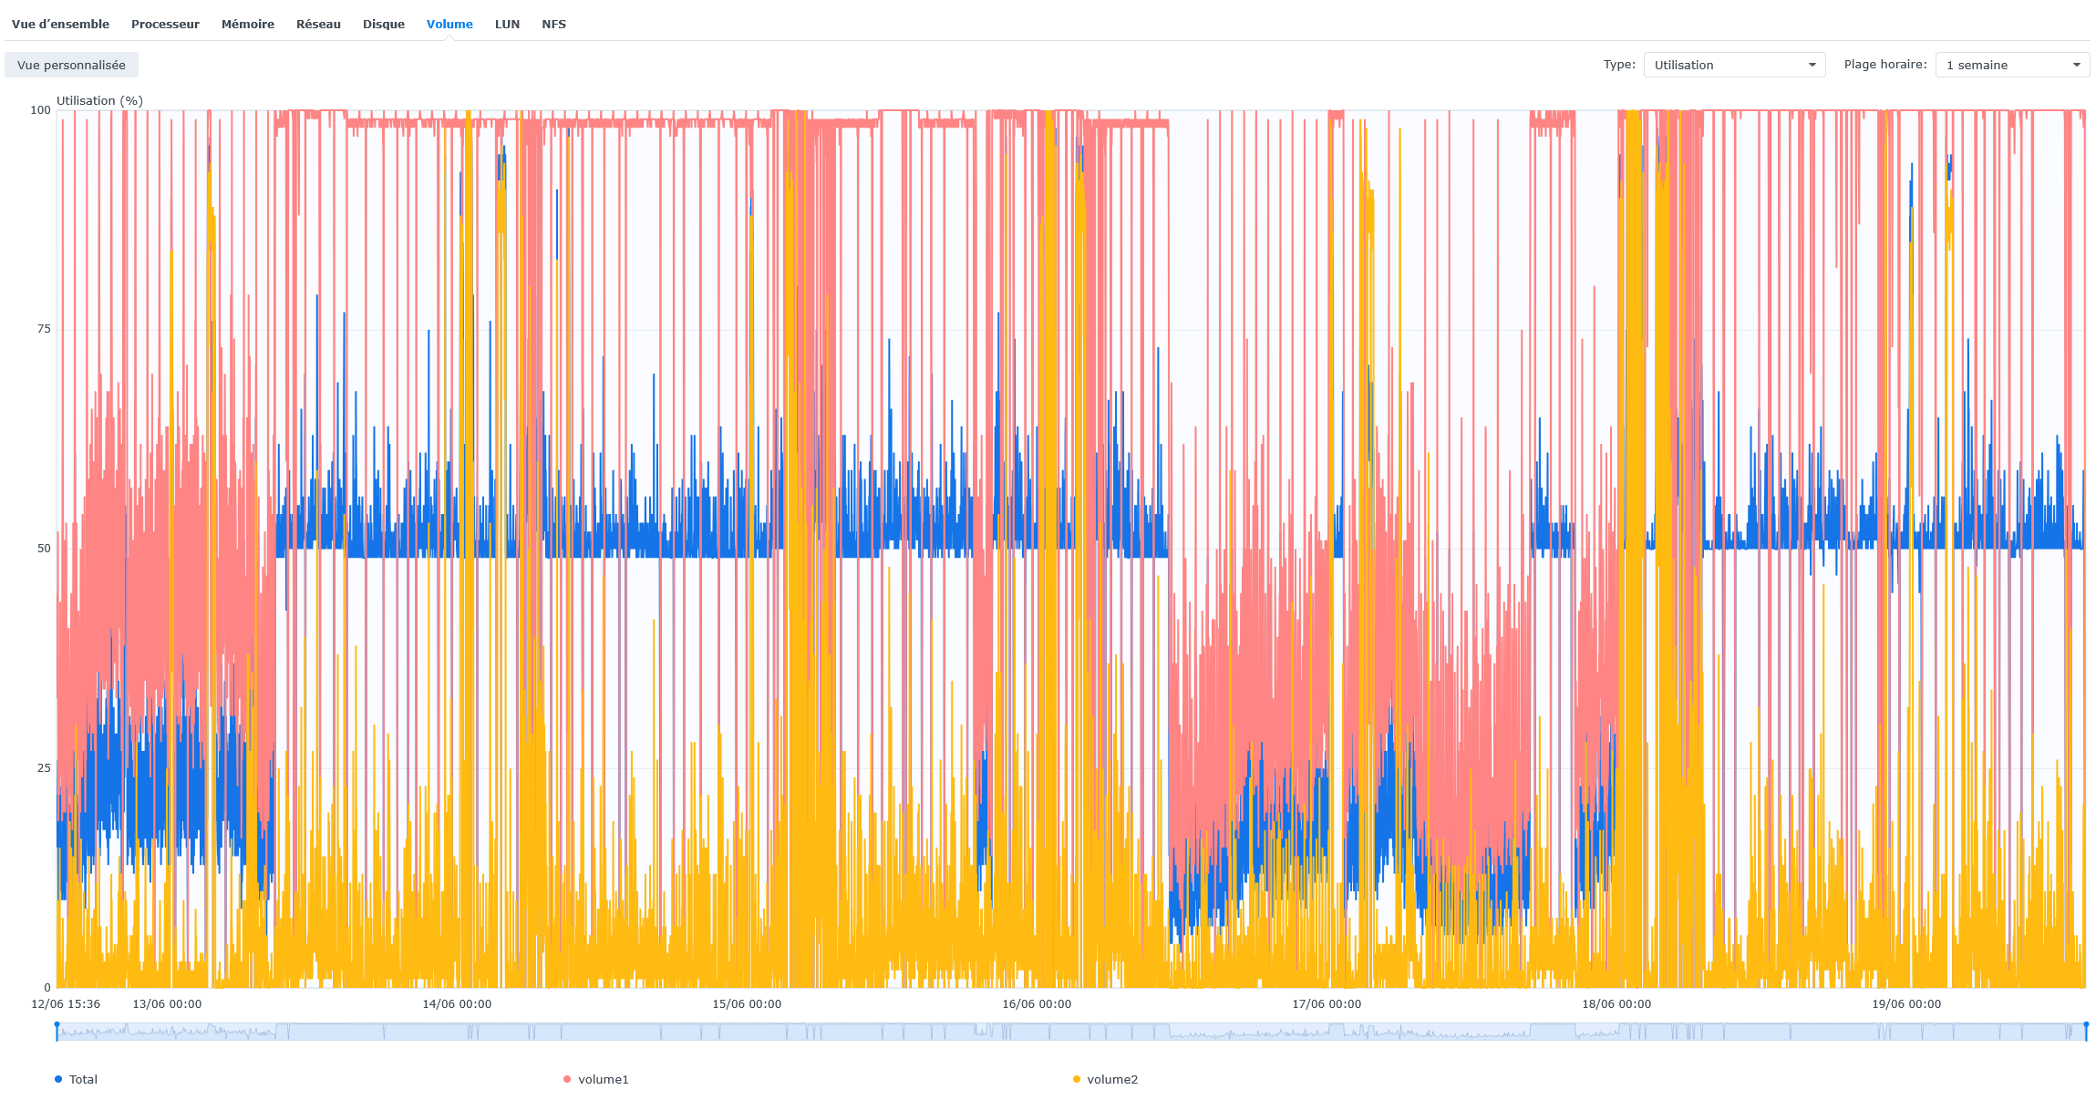Click the orange volume2 legend dot

pos(1077,1079)
